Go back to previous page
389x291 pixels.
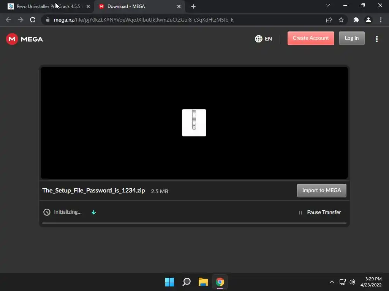(8, 20)
